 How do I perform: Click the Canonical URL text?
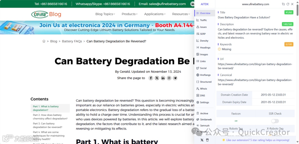[255, 82]
